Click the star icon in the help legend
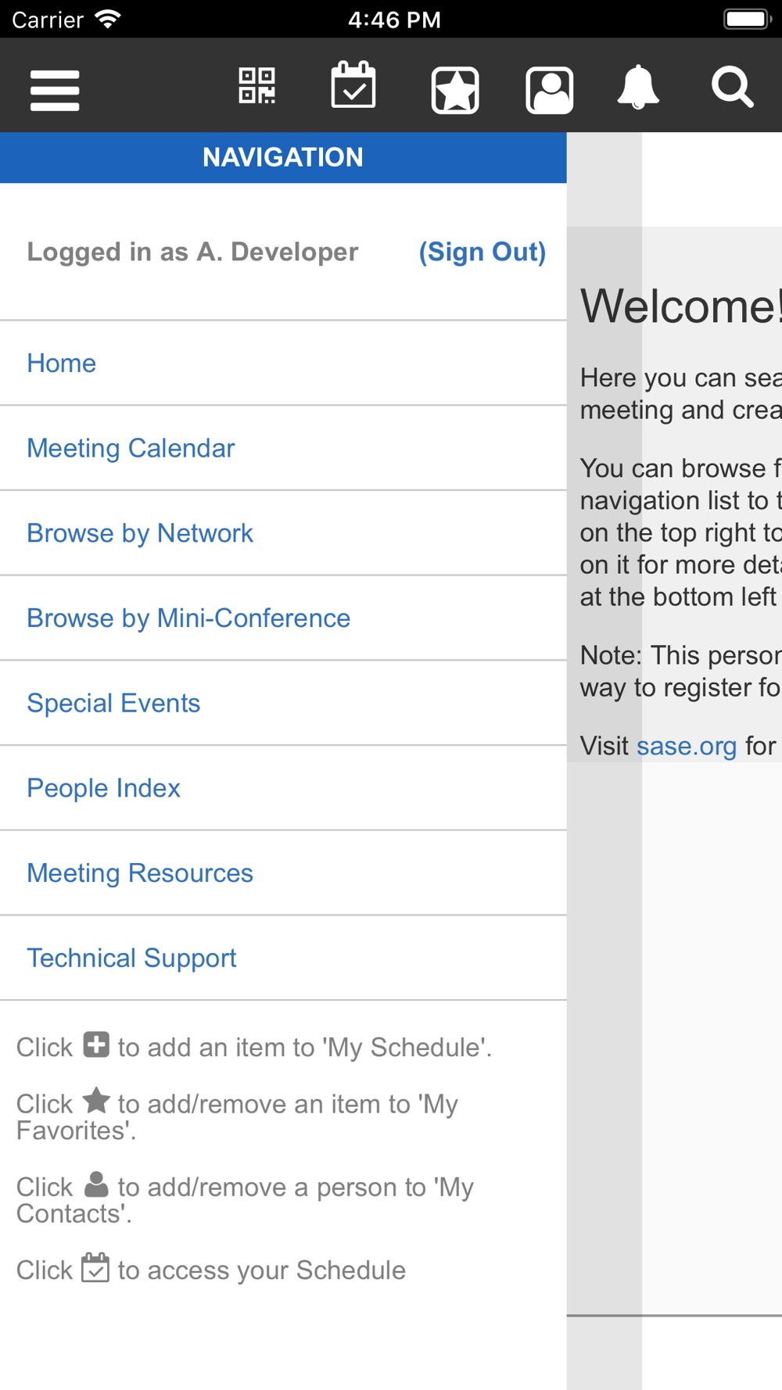 pyautogui.click(x=96, y=1100)
